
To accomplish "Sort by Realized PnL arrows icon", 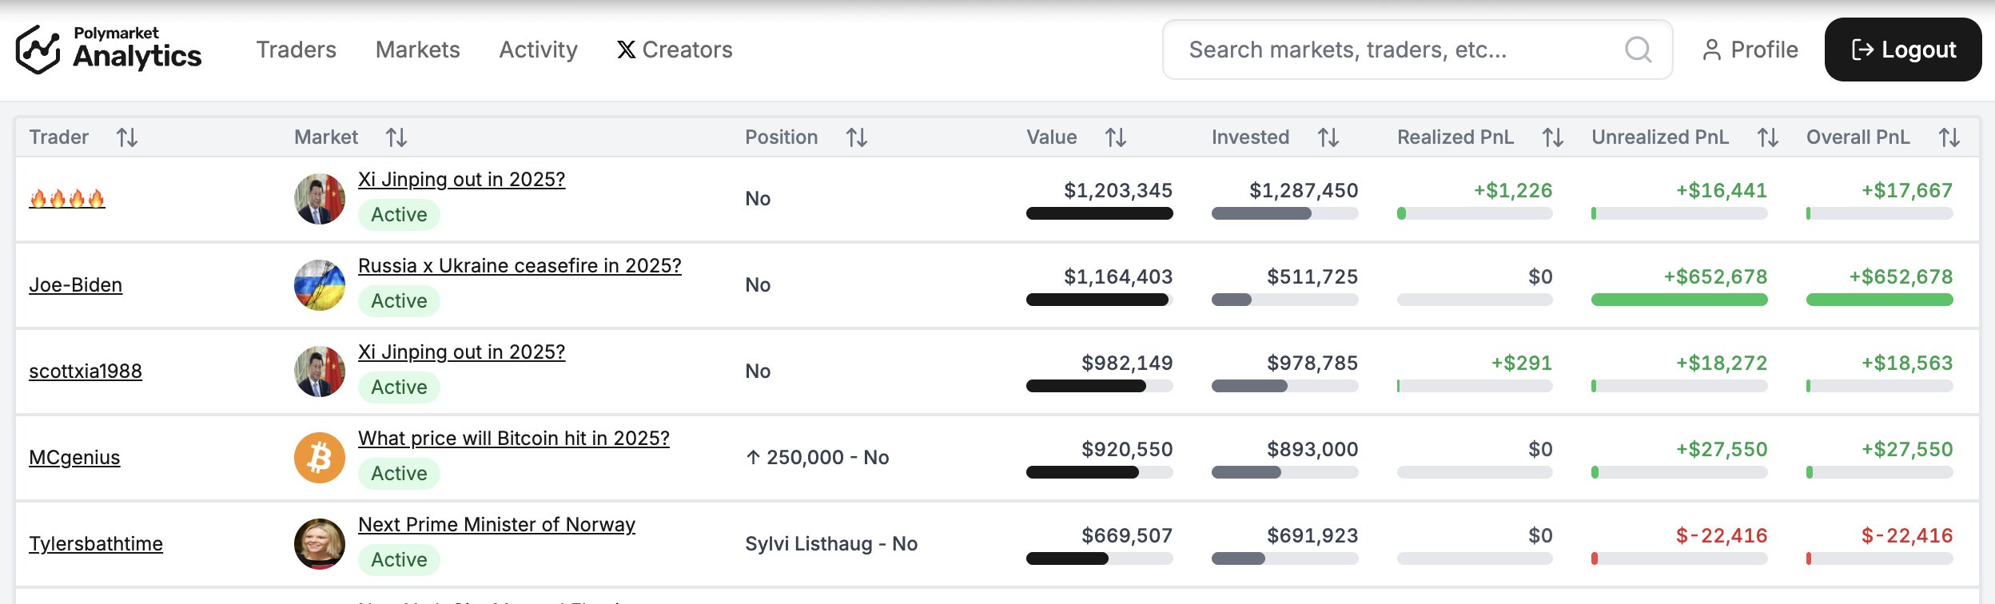I will tap(1553, 137).
